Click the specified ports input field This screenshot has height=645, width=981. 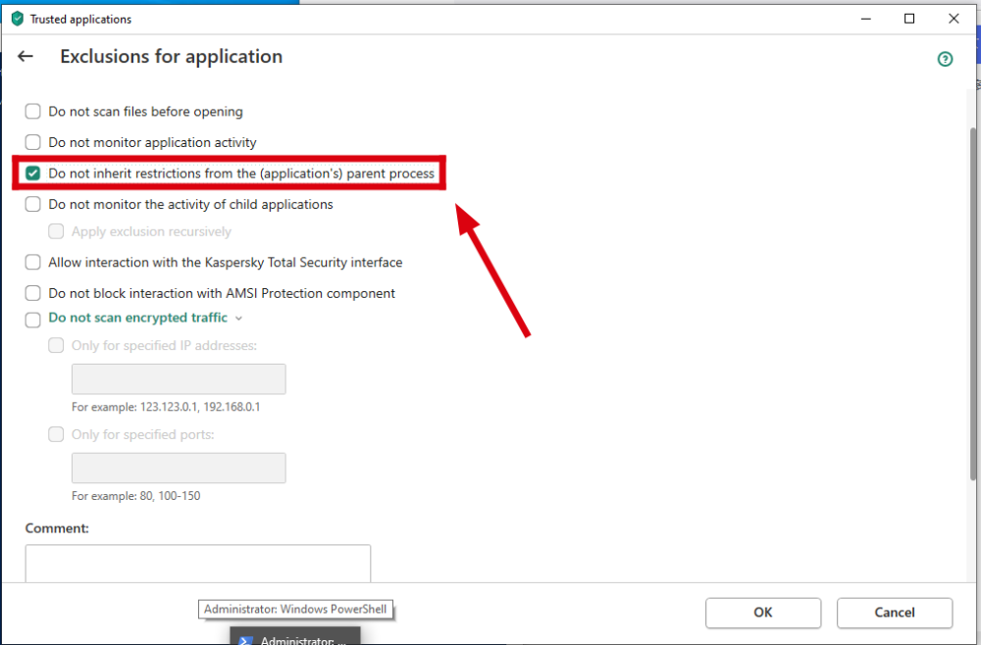tap(179, 469)
